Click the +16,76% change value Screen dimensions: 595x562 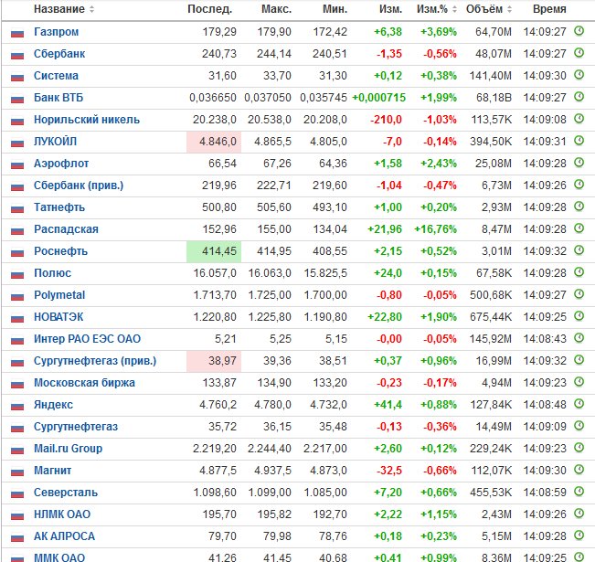point(436,229)
